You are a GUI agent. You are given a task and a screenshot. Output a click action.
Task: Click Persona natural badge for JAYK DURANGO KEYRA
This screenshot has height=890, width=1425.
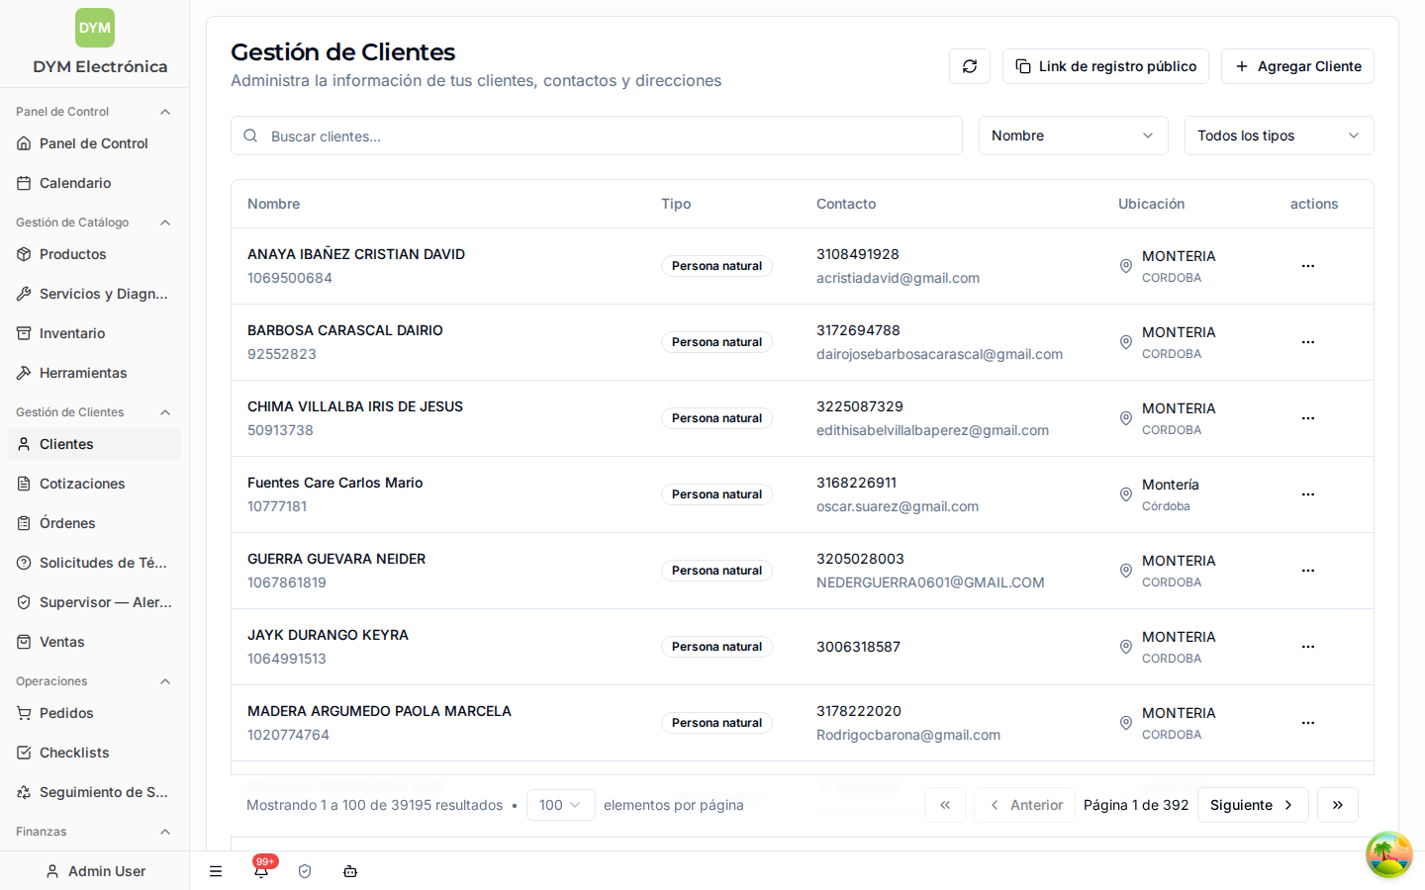coord(716,647)
